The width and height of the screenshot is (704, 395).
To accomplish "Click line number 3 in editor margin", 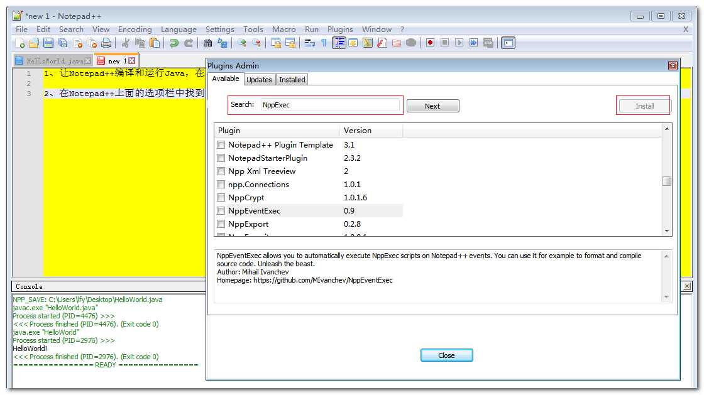I will (x=29, y=94).
